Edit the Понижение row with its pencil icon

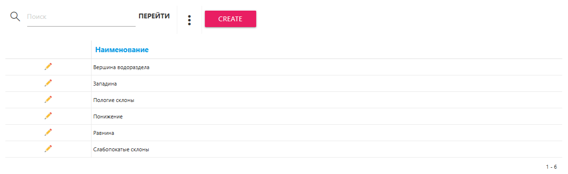(48, 116)
